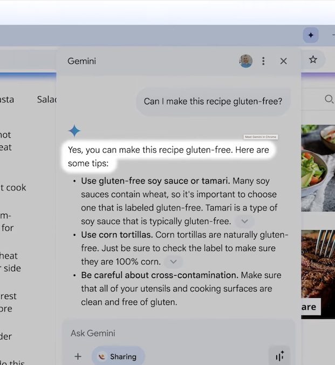Click the Gemini sparkle icon in Chrome toolbar
The image size is (335, 365).
pyautogui.click(x=311, y=35)
